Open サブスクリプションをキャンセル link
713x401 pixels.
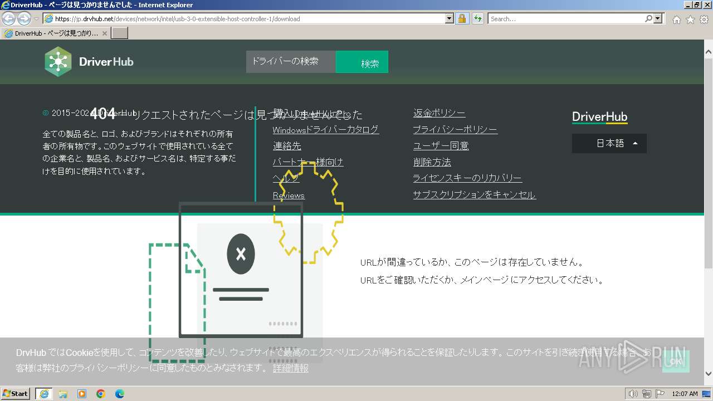pos(474,195)
